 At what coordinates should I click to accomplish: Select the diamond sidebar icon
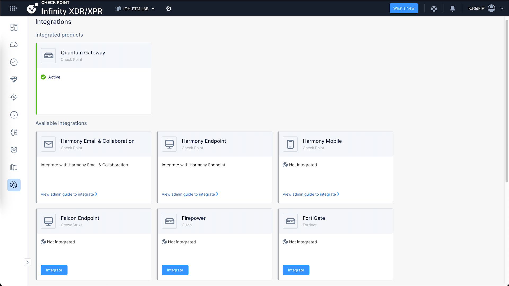click(14, 80)
